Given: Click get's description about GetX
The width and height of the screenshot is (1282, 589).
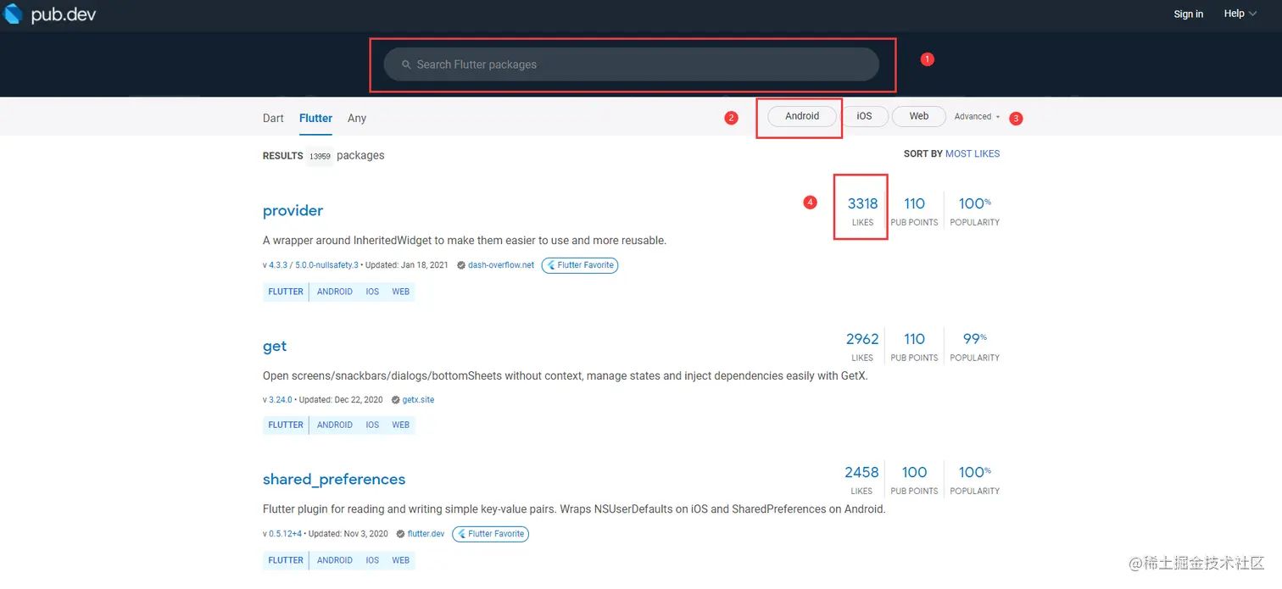Looking at the screenshot, I should click(x=566, y=375).
